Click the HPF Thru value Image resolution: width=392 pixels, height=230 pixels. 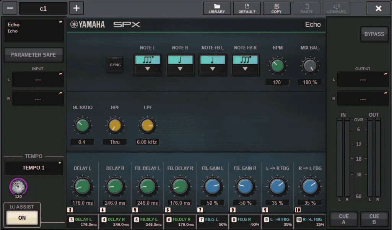point(115,142)
